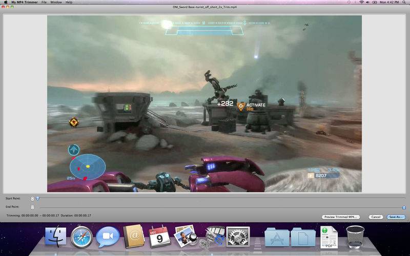Open the My MP4 Trimmer application menu
Screen dimensions: 410x256
pyautogui.click(x=25, y=2)
